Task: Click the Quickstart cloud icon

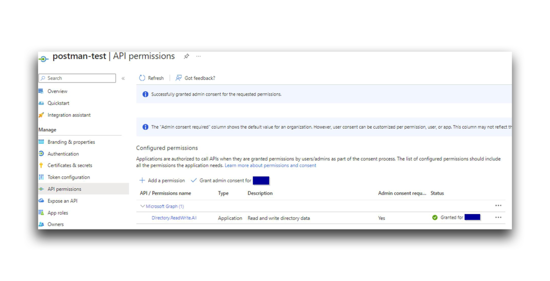Action: coord(41,103)
